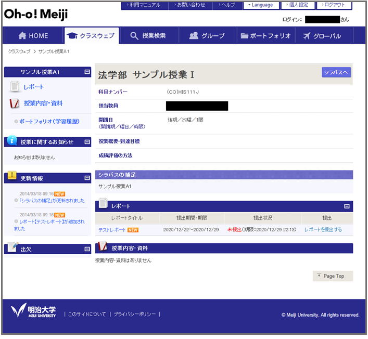Click the Meiji University logo in footer
Image resolution: width=368 pixels, height=339 pixels.
[33, 310]
